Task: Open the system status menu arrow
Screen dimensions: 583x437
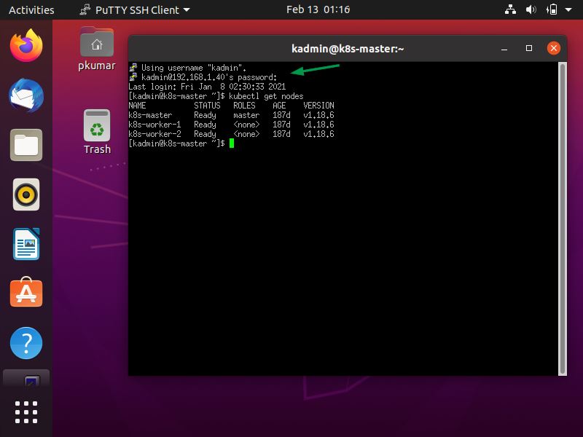Action: (570, 9)
